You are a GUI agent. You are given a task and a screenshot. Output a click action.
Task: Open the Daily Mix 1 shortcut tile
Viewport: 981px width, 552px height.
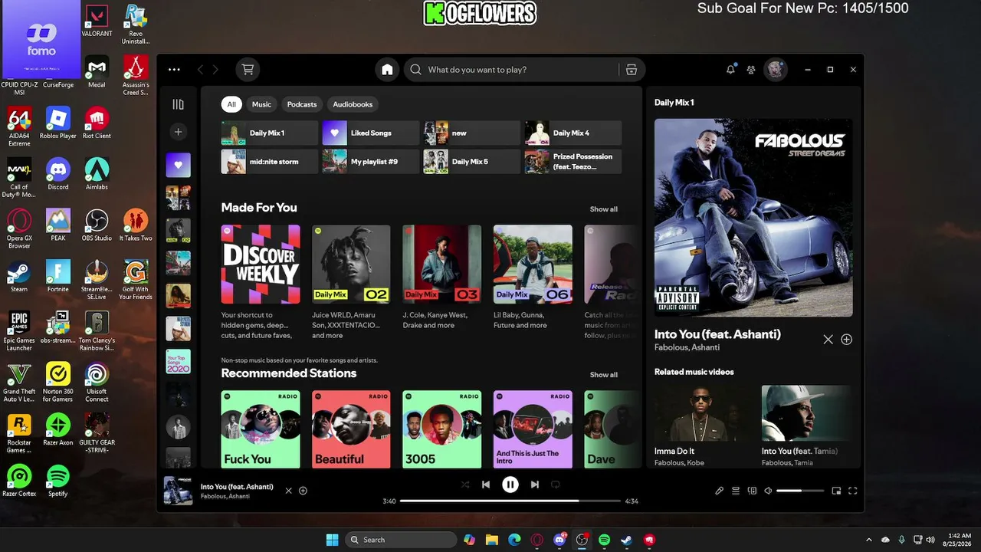(270, 133)
